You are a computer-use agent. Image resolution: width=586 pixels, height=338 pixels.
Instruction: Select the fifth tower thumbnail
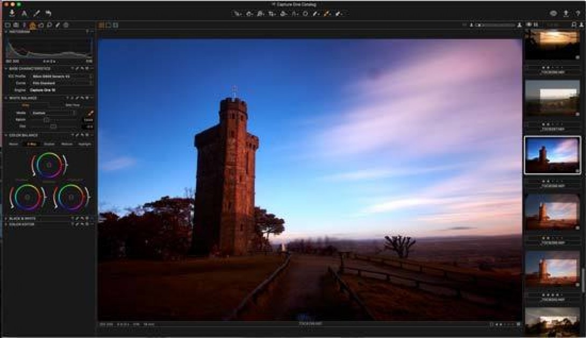tap(552, 269)
